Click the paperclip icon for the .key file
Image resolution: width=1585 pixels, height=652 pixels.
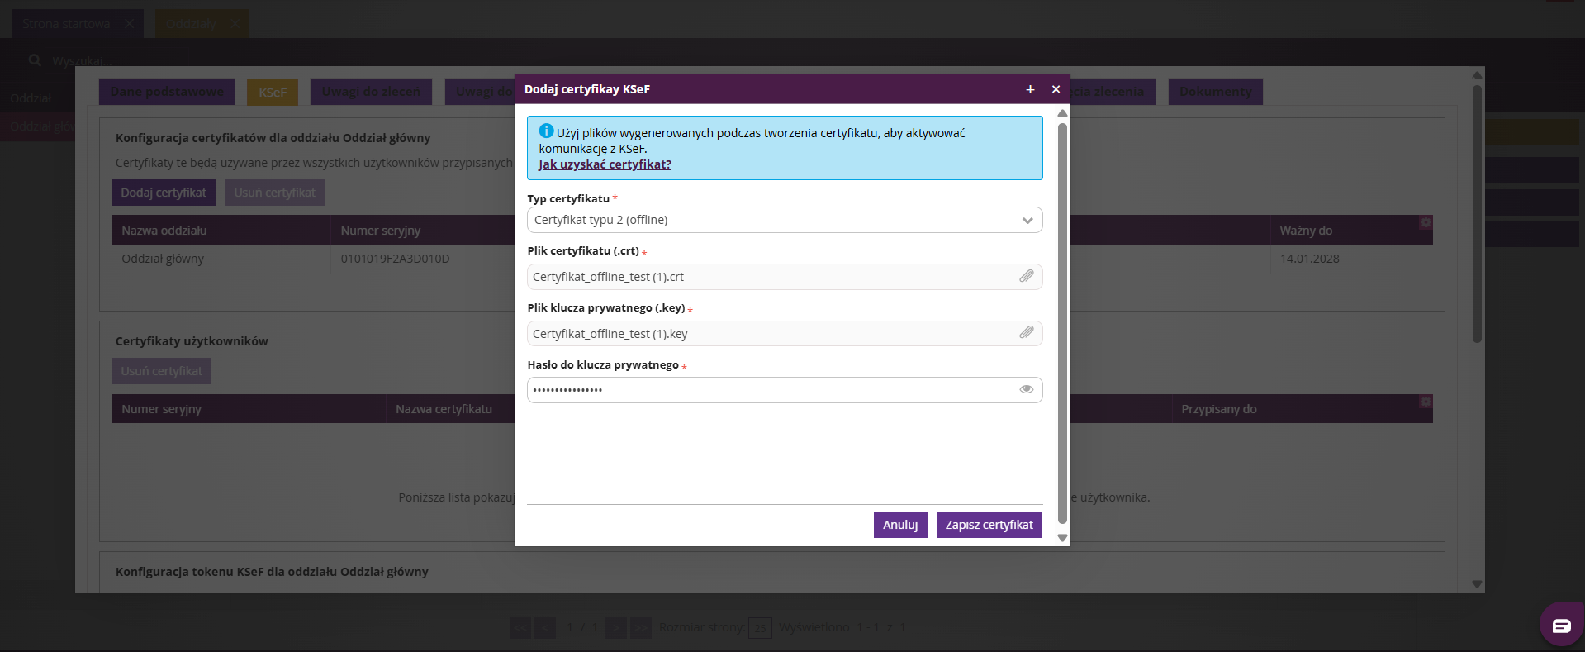[x=1026, y=332]
